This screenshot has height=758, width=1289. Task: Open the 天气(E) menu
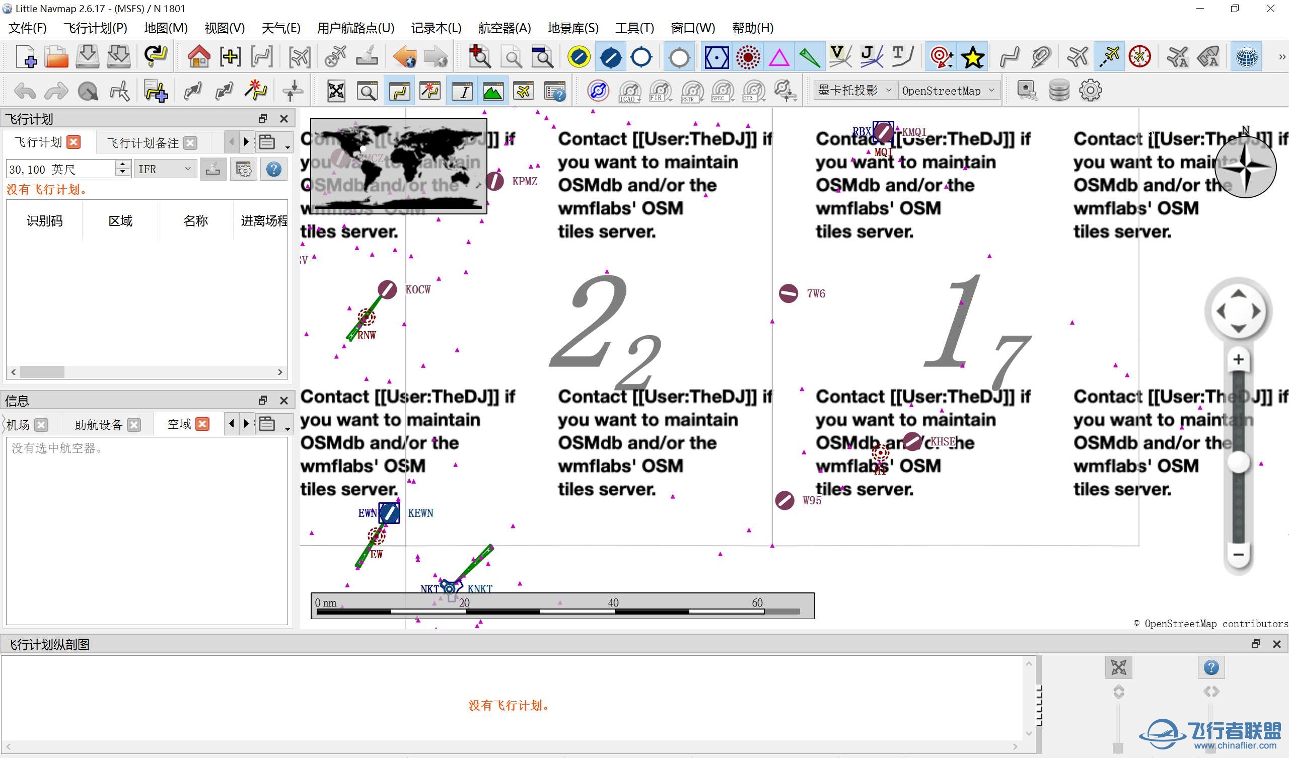(x=281, y=28)
